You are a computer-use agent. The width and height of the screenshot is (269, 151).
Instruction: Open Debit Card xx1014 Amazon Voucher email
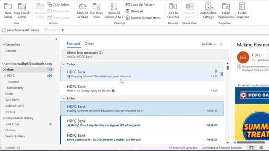pyautogui.click(x=142, y=137)
